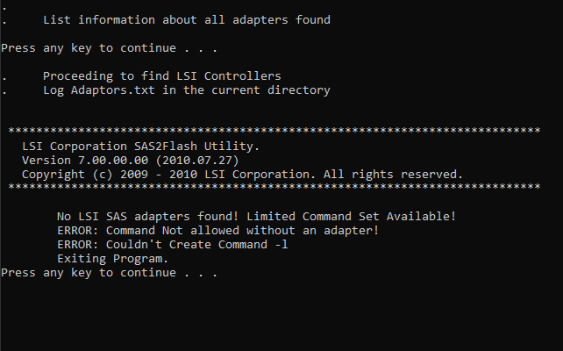The width and height of the screenshot is (563, 351).
Task: Click the last 'Press any key to continue' prompt
Action: (x=109, y=273)
